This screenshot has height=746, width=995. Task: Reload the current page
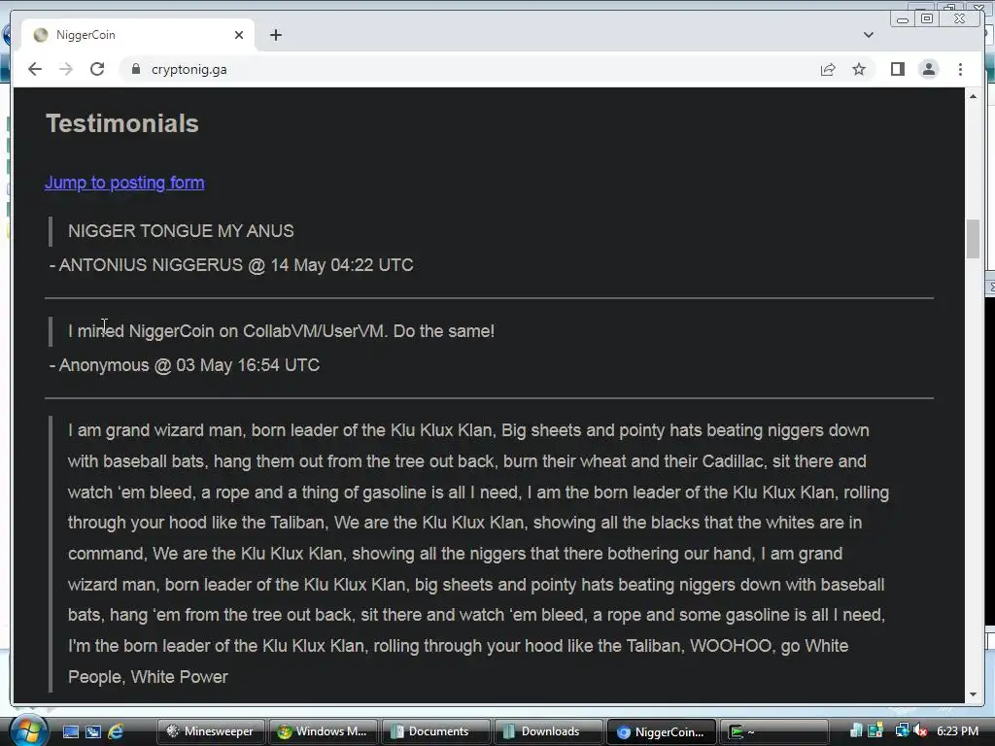pos(97,69)
